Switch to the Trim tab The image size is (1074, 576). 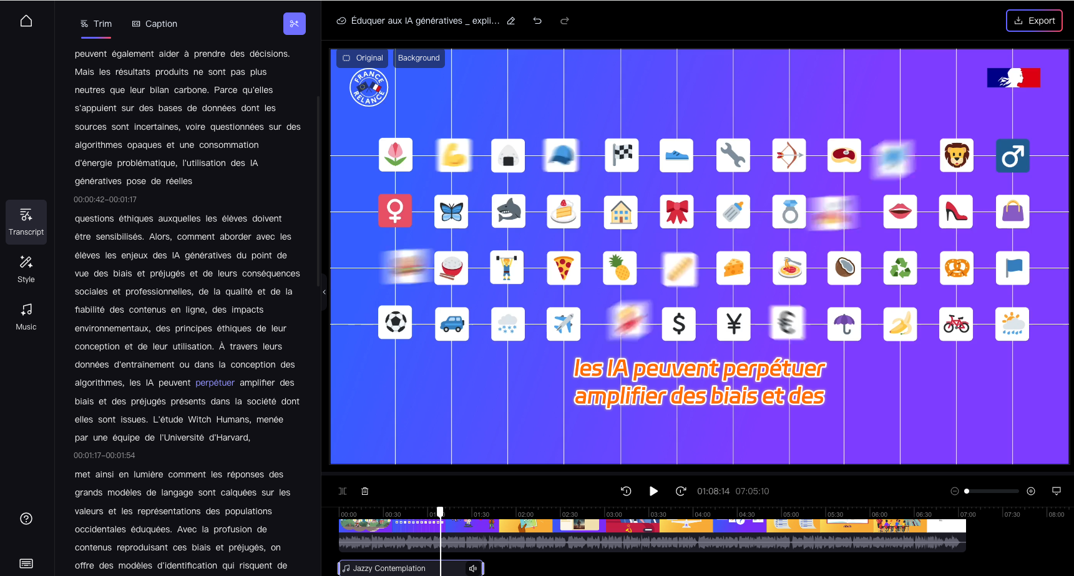click(x=96, y=24)
